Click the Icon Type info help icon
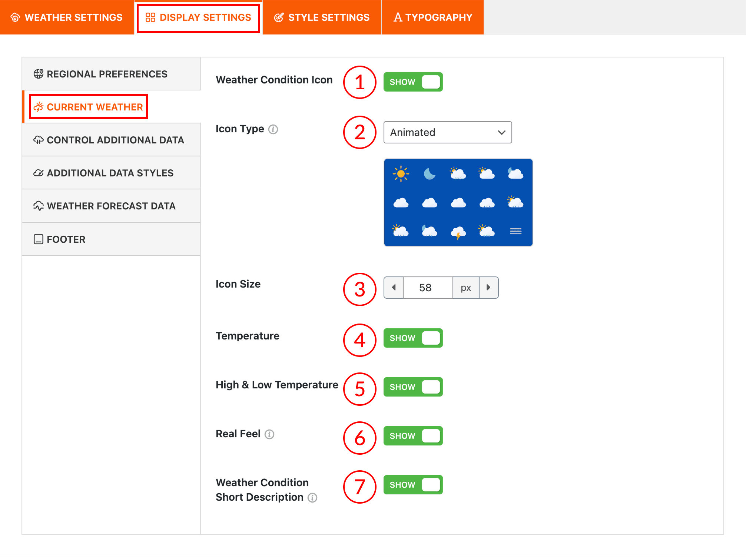The height and width of the screenshot is (557, 746). (x=273, y=129)
